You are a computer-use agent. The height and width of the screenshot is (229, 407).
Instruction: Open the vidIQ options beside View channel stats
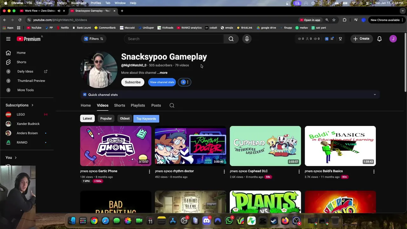[x=184, y=82]
